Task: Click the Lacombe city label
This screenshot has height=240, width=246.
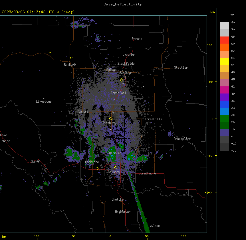Action: [128, 54]
